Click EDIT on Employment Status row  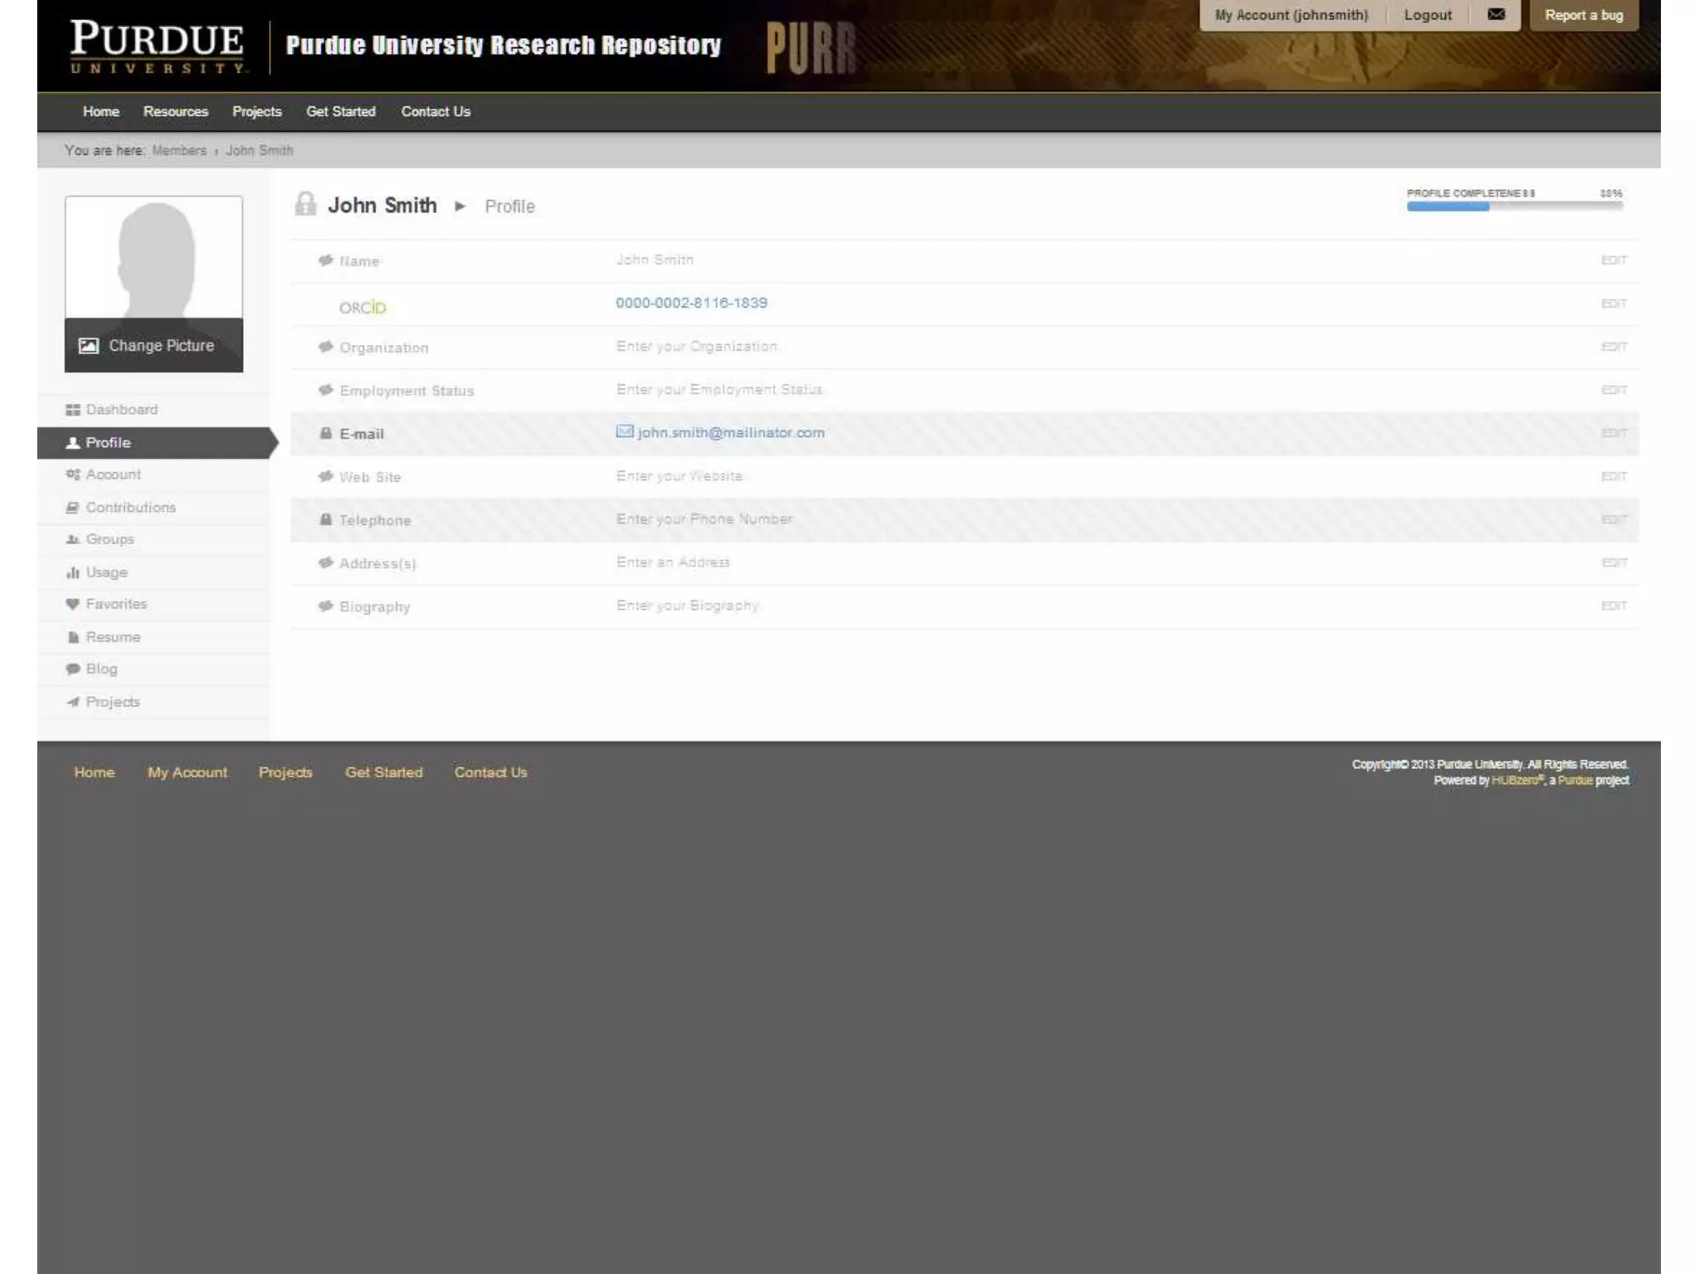[1613, 390]
